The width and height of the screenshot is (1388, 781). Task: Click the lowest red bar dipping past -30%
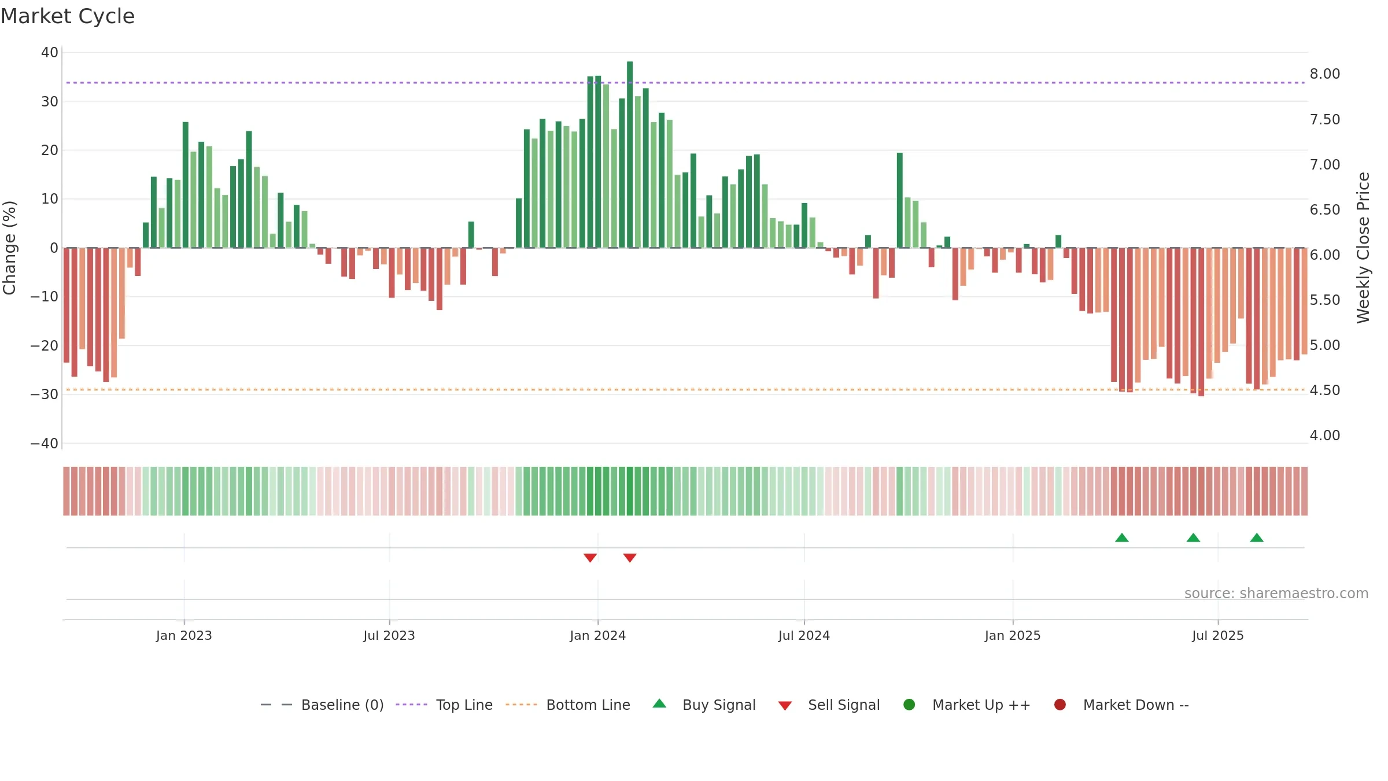[x=1201, y=322]
